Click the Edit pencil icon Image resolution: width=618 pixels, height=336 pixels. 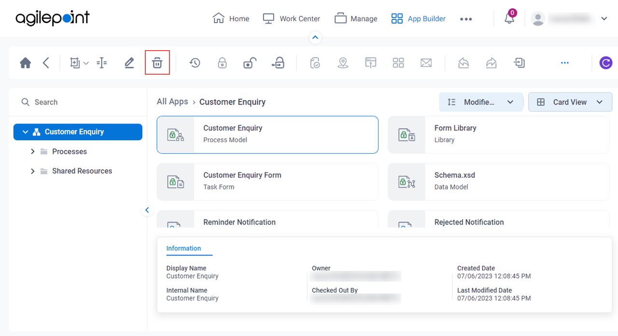tap(129, 63)
